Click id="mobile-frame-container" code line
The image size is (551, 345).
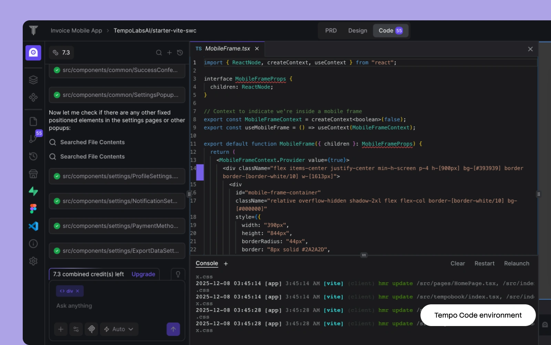click(x=278, y=193)
